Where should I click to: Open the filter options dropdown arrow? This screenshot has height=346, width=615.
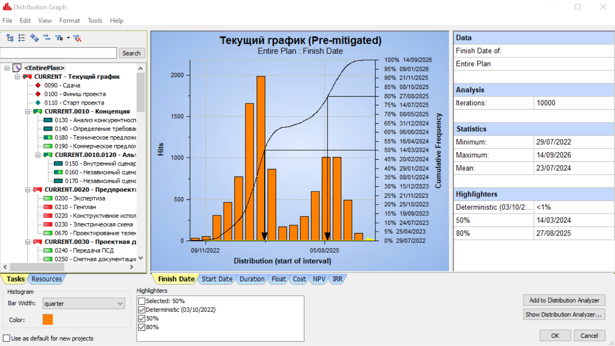(68, 38)
